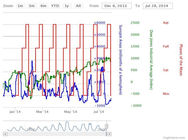Click the 2500 Dow Jones axis value
Viewport: 188px width, 140px height.
point(135,23)
